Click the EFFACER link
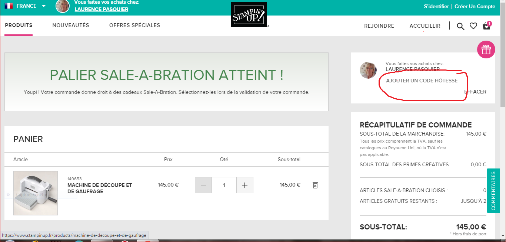 click(475, 92)
